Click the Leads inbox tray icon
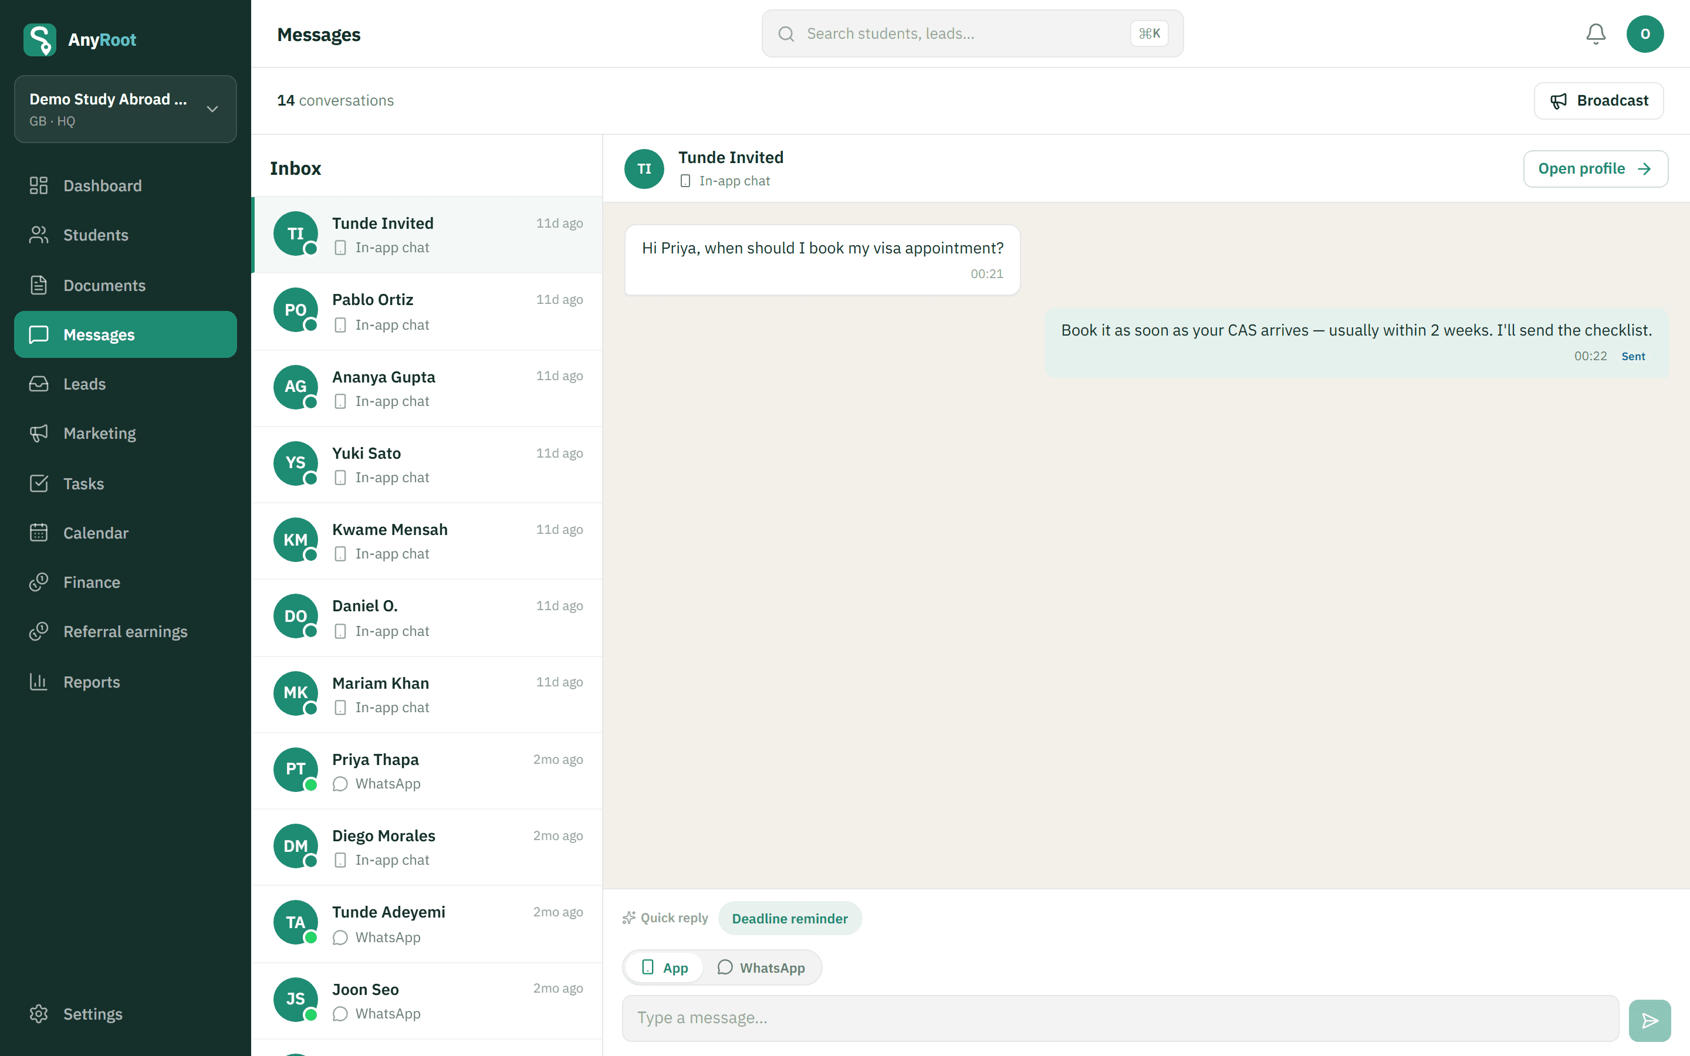Image resolution: width=1690 pixels, height=1056 pixels. point(38,384)
